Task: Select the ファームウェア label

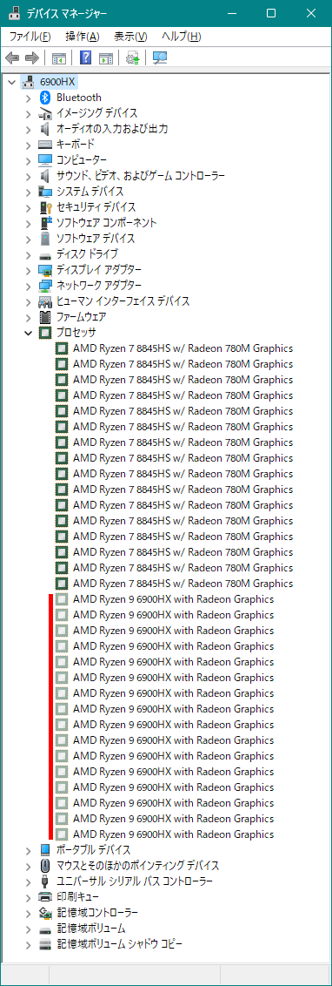Action: [82, 317]
